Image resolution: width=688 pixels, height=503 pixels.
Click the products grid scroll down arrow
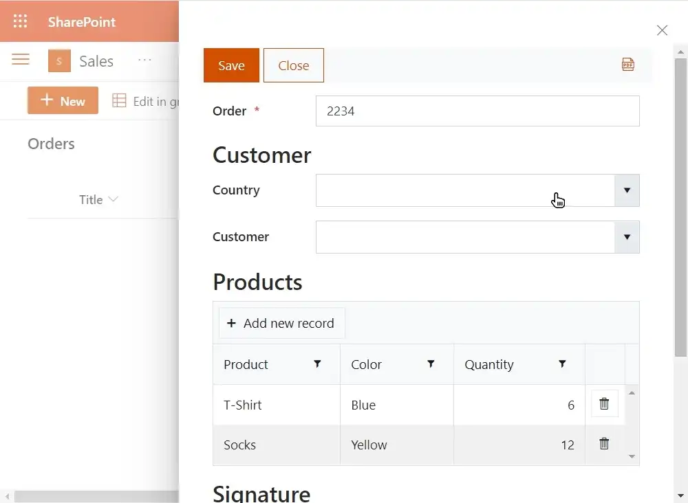[632, 456]
